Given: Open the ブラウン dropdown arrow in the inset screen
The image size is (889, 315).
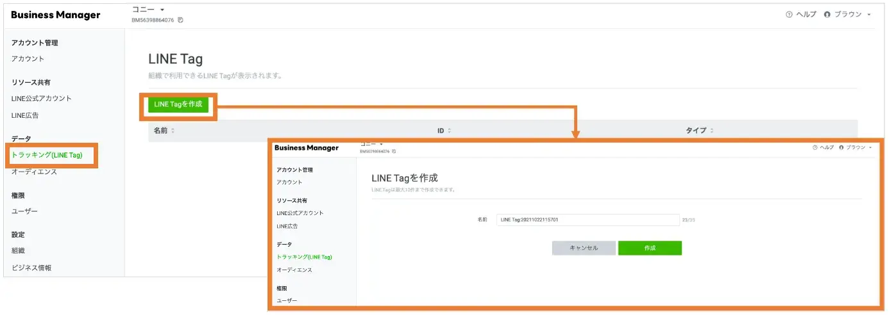Looking at the screenshot, I should [x=870, y=147].
